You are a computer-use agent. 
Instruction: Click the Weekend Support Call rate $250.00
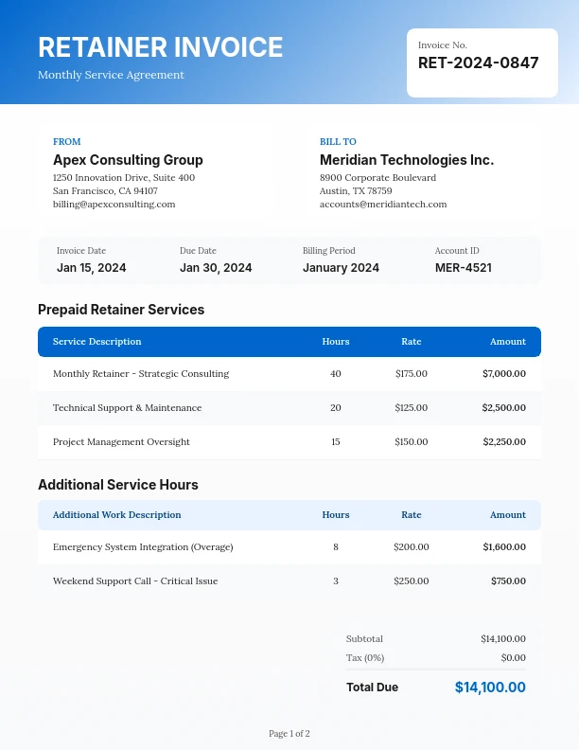[411, 581]
